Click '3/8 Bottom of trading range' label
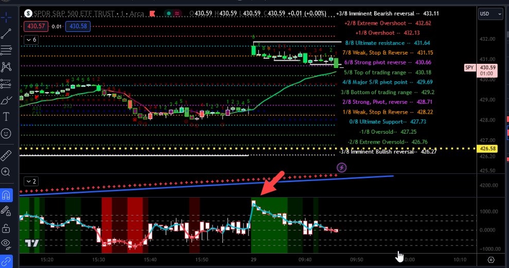509x268 pixels. click(376, 92)
